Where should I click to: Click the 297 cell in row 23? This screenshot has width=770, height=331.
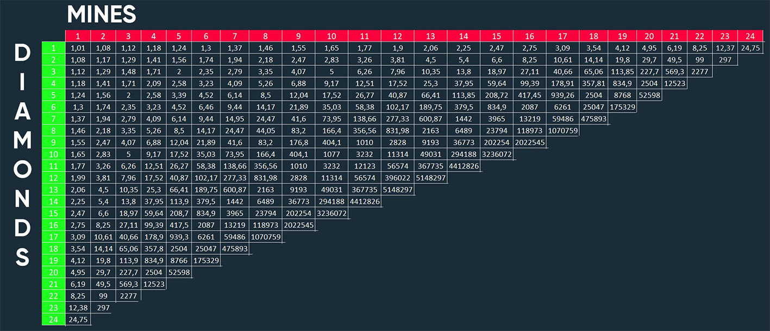click(103, 308)
